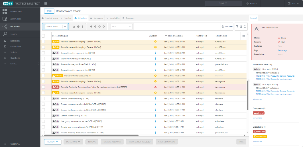Open the app launcher grid icon
The height and width of the screenshot is (147, 303).
[x=45, y=3]
